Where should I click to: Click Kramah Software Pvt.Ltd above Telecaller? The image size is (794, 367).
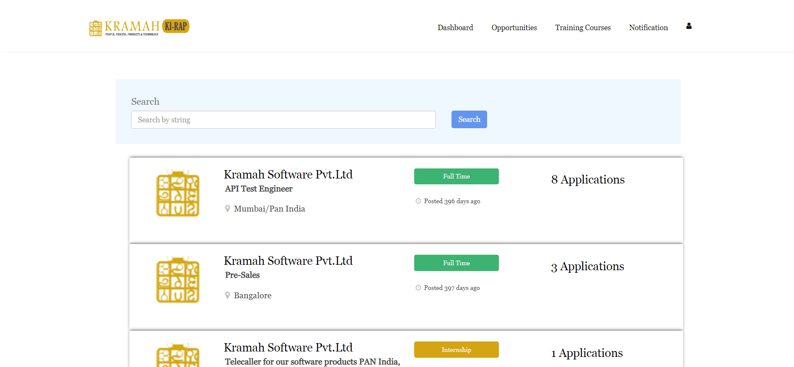point(288,347)
